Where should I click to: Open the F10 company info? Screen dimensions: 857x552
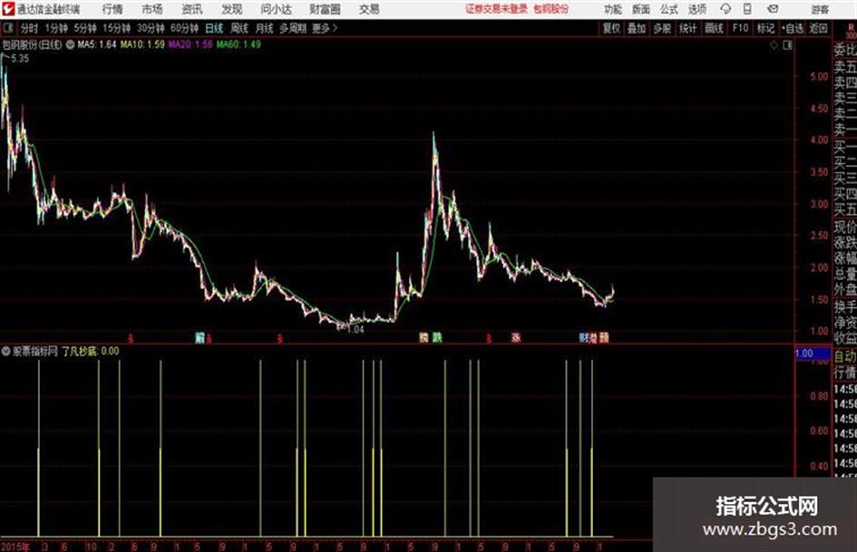point(740,28)
